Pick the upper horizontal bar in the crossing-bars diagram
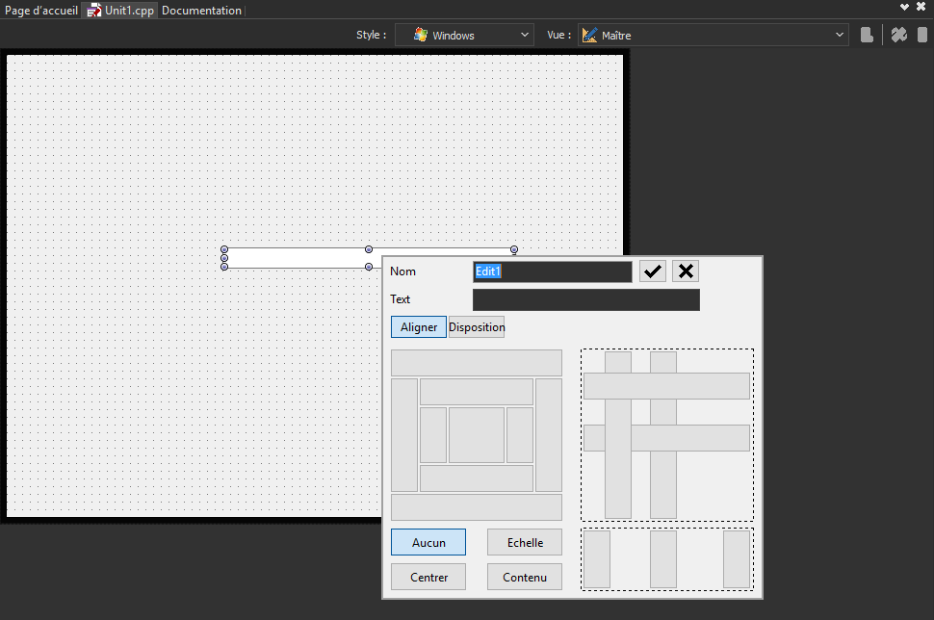Screen dimensions: 934x620 (666, 386)
